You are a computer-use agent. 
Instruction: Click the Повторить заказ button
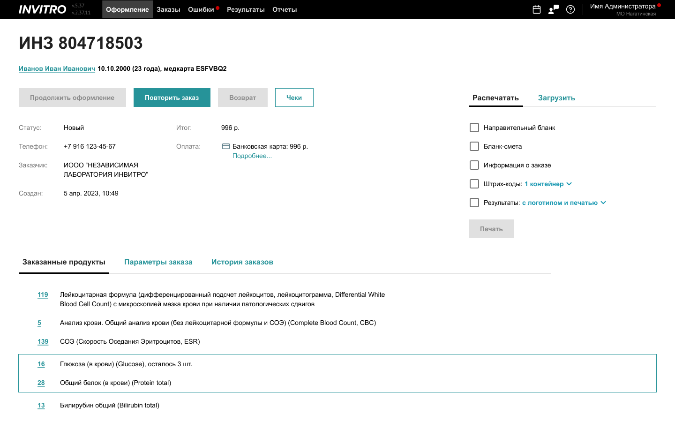(x=172, y=98)
